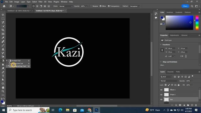Open the layer Fill slider arrow
This screenshot has height=113, width=201.
coord(192,85)
